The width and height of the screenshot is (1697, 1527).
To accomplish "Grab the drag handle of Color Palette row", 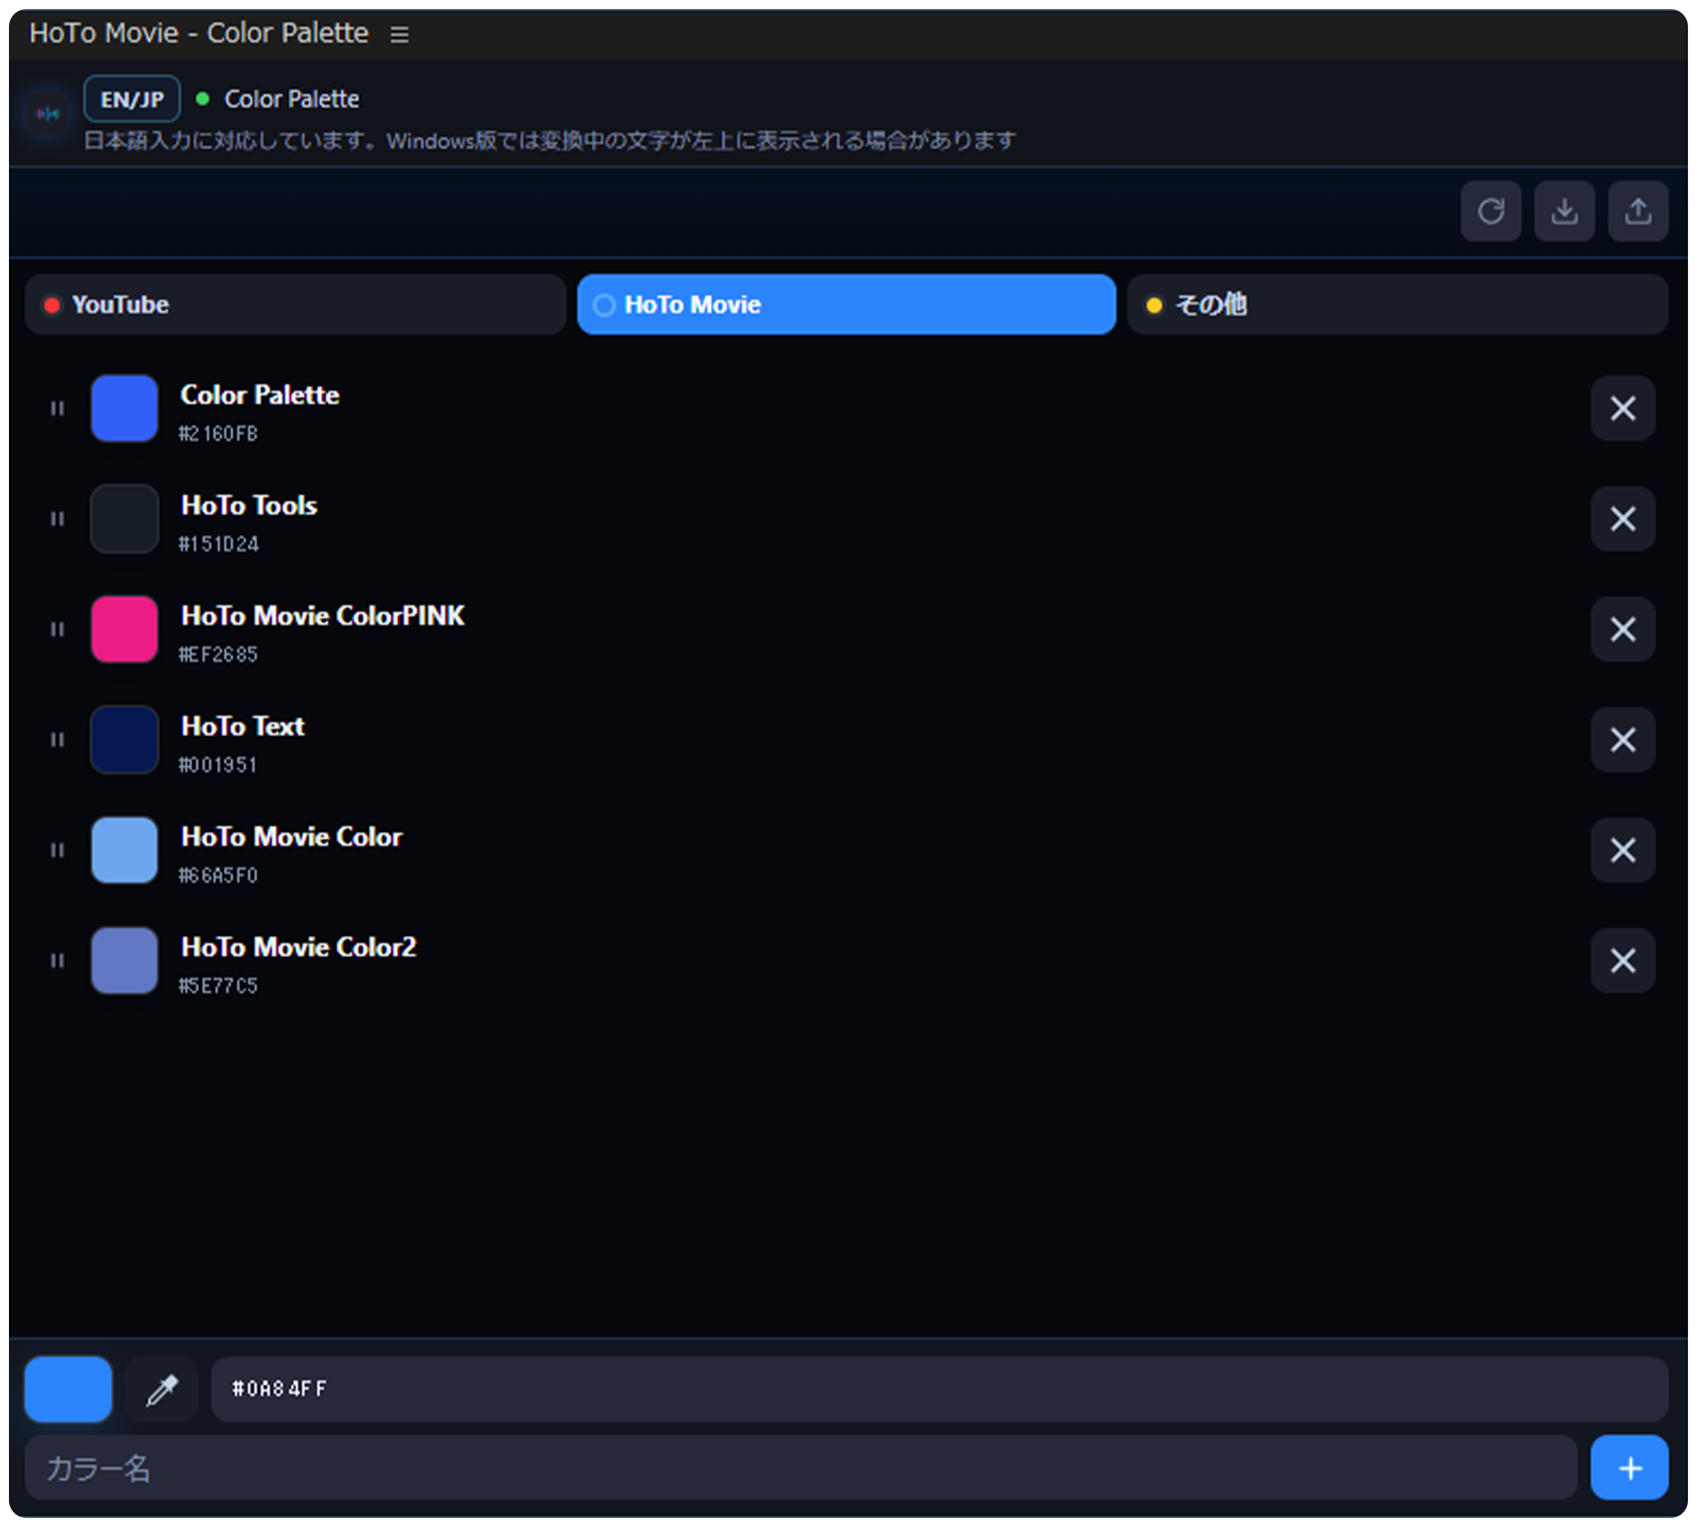I will click(x=57, y=409).
